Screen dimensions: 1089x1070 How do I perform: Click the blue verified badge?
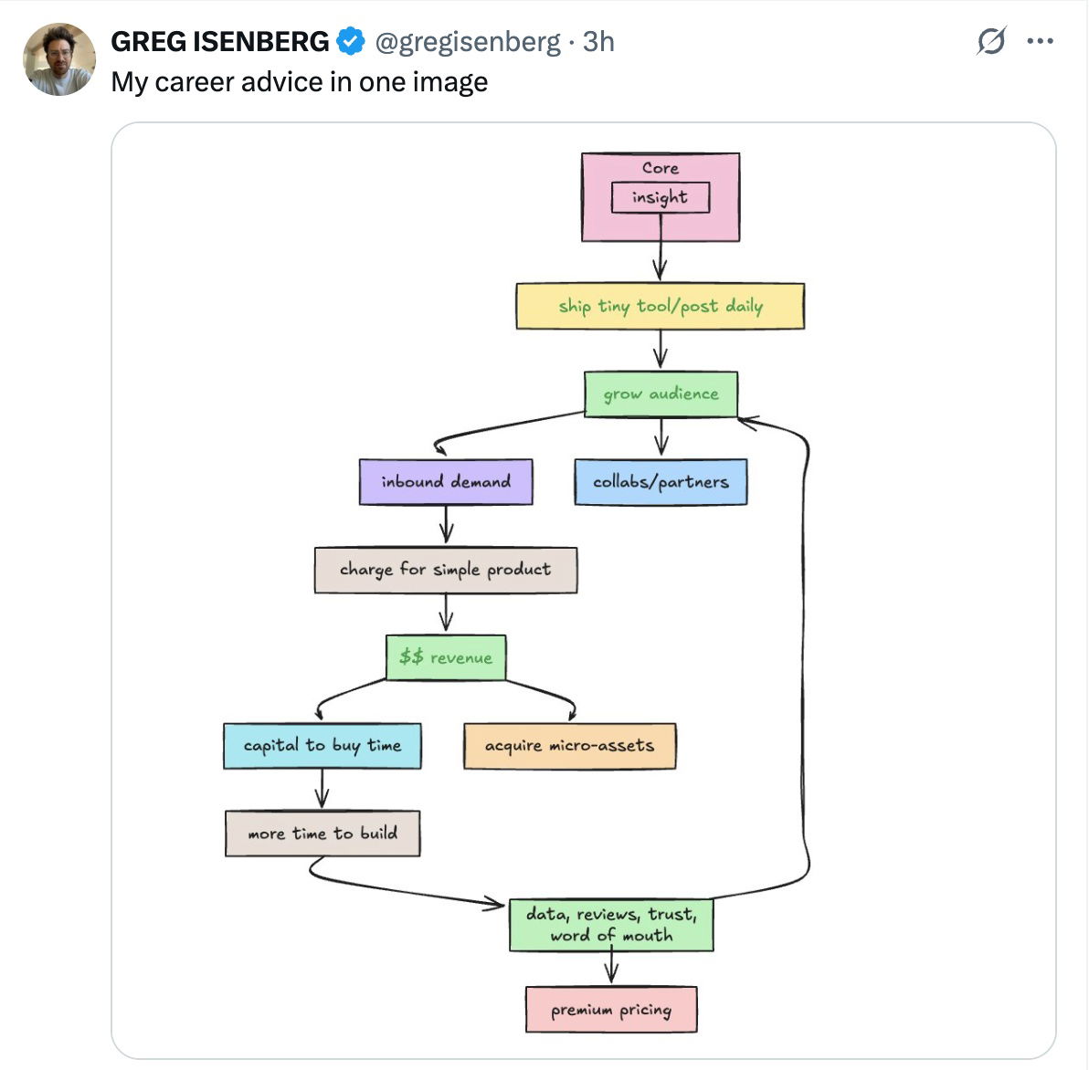[x=352, y=41]
